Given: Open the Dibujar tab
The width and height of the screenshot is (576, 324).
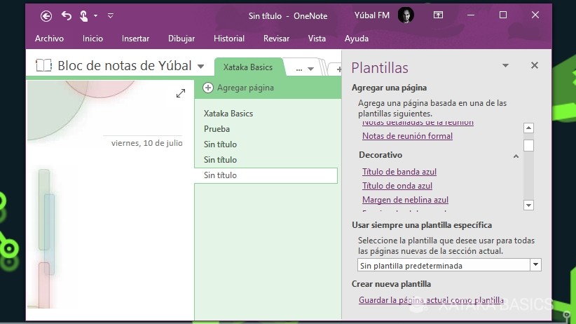Looking at the screenshot, I should pyautogui.click(x=181, y=39).
